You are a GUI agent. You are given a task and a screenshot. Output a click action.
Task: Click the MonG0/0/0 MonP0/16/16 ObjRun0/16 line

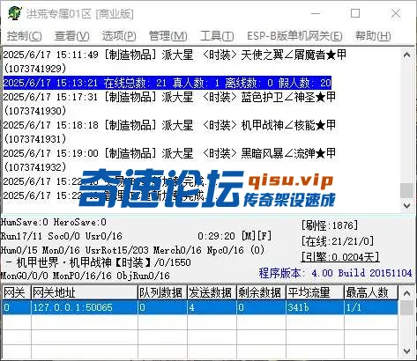(x=86, y=276)
